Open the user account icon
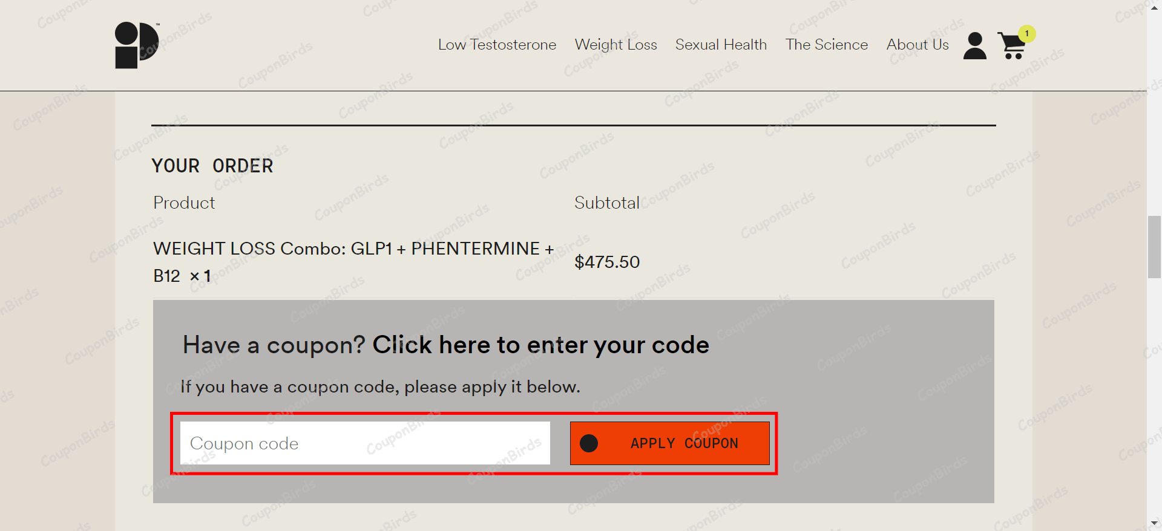This screenshot has height=531, width=1162. click(x=974, y=46)
